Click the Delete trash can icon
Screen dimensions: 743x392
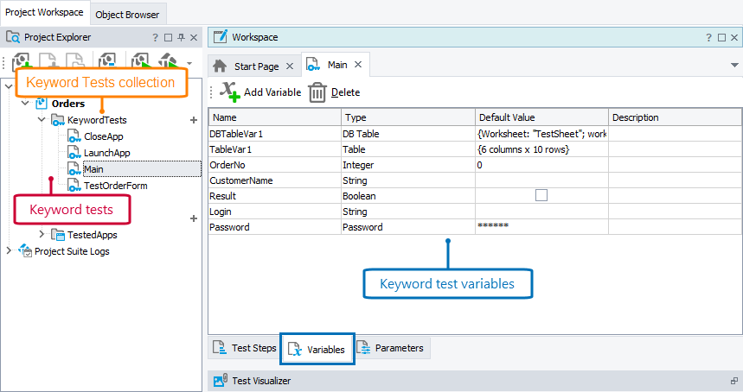[317, 92]
